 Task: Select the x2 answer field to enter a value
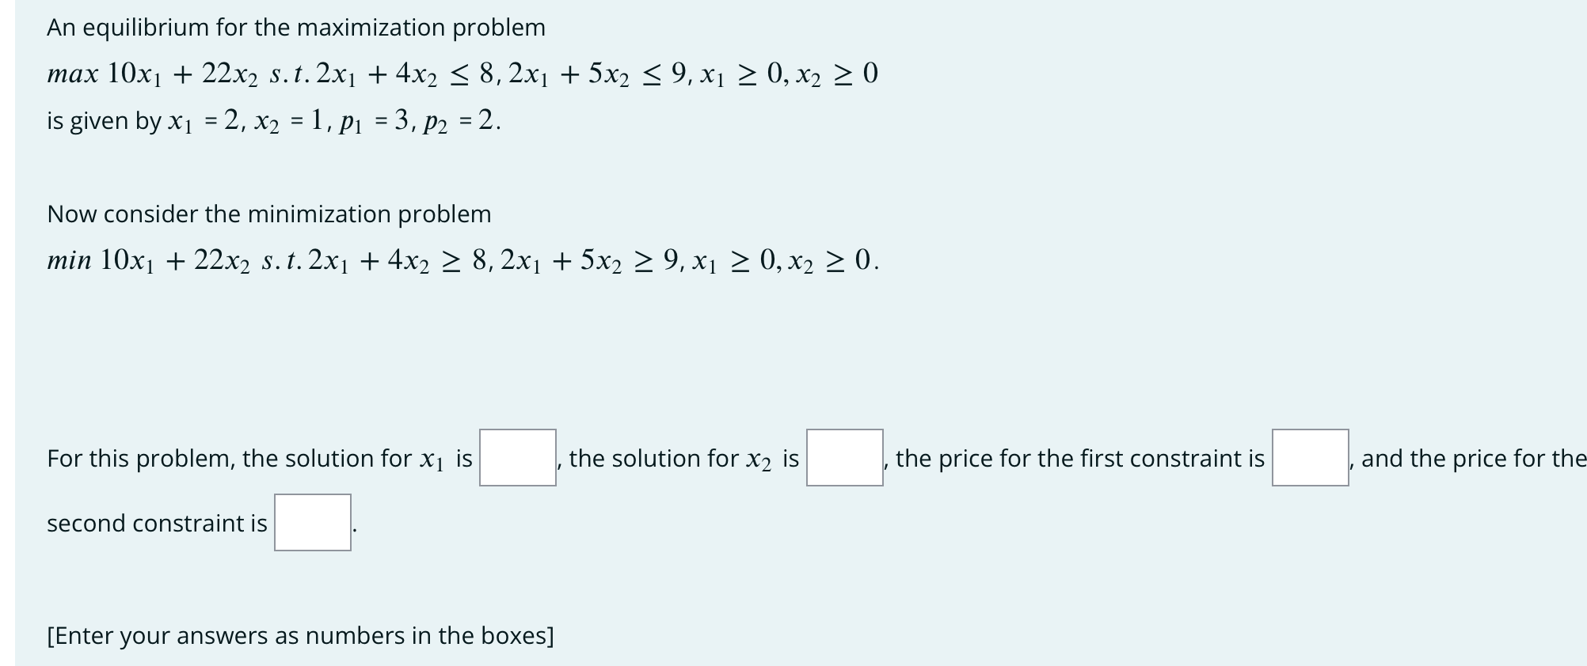point(843,459)
